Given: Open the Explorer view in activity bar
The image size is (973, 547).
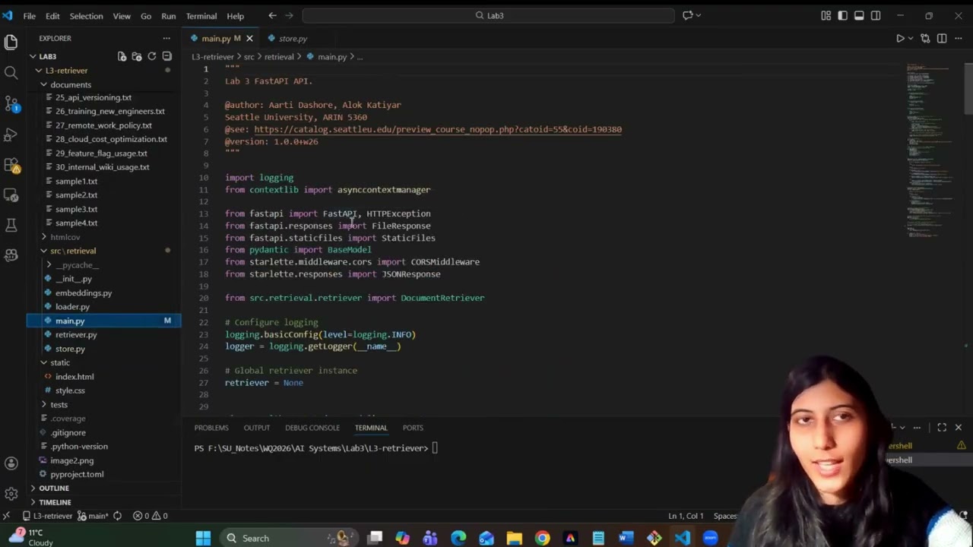Looking at the screenshot, I should [x=11, y=43].
